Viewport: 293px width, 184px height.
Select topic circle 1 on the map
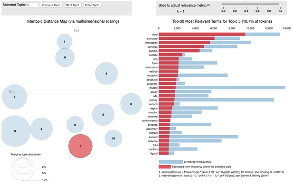coord(65,41)
